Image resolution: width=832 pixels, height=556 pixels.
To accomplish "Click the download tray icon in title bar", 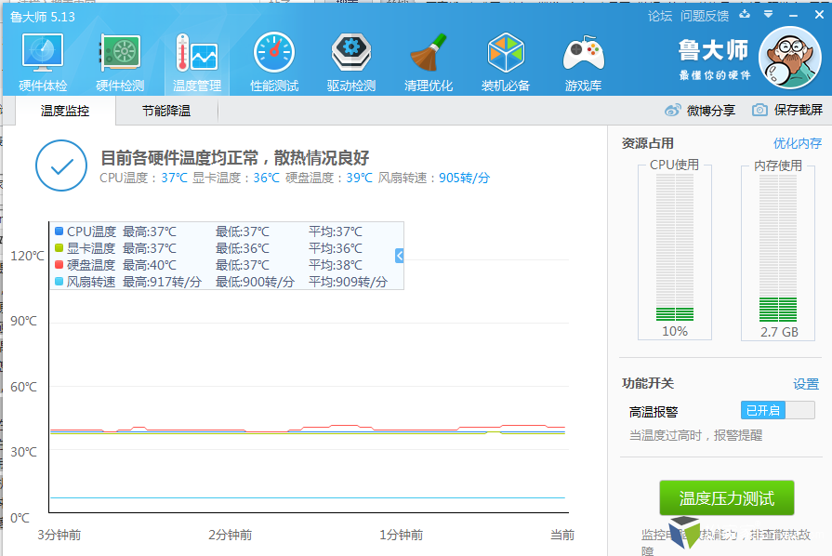I will 744,15.
